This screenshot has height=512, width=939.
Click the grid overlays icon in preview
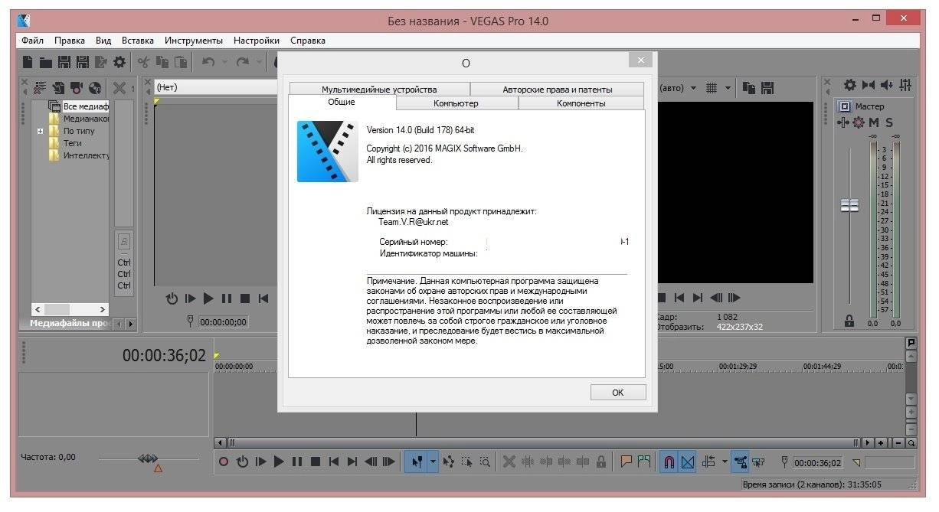click(712, 88)
